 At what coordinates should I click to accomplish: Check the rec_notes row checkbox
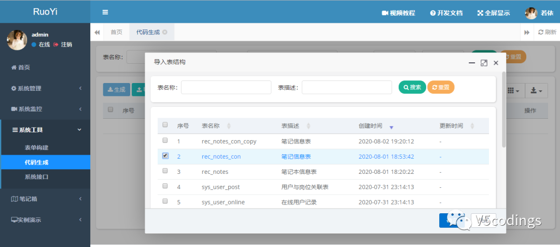(165, 171)
